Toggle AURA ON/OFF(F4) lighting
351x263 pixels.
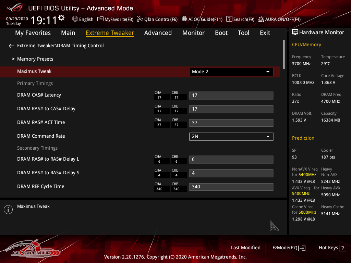click(x=261, y=19)
